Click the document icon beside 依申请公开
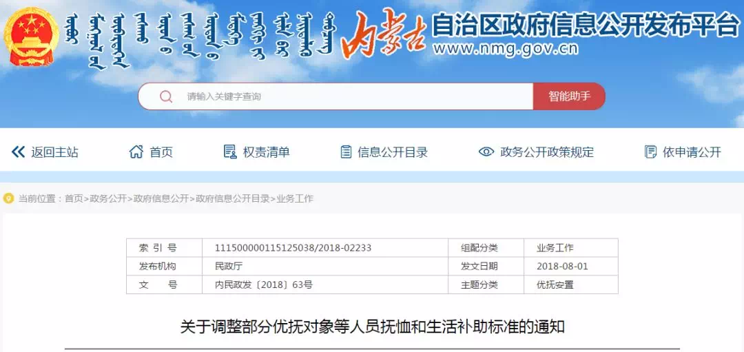This screenshot has width=744, height=352. tap(650, 152)
